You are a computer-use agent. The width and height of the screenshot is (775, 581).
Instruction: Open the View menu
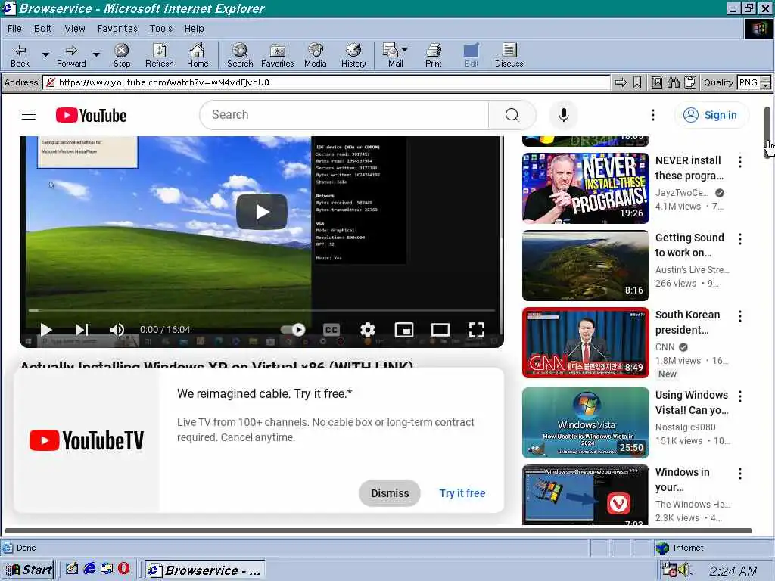coord(75,29)
